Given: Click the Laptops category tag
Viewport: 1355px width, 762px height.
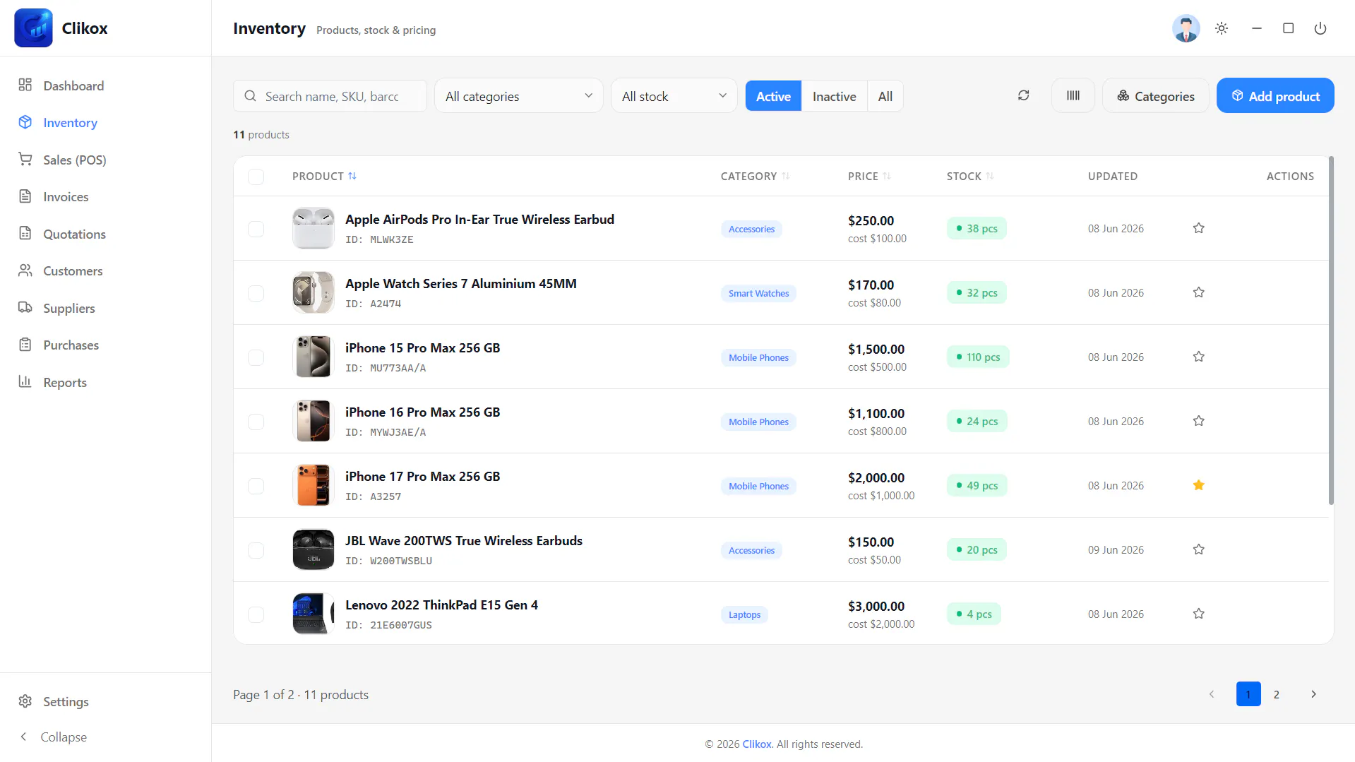Looking at the screenshot, I should pyautogui.click(x=744, y=614).
